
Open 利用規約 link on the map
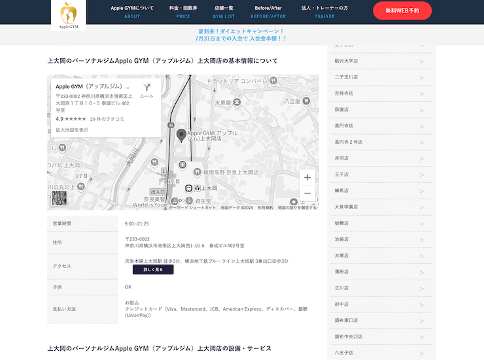click(x=266, y=208)
